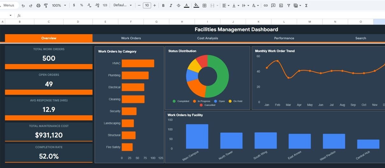Screen dimensions: 385x168
Task: Activate the Paint format tool
Action: click(x=46, y=5)
